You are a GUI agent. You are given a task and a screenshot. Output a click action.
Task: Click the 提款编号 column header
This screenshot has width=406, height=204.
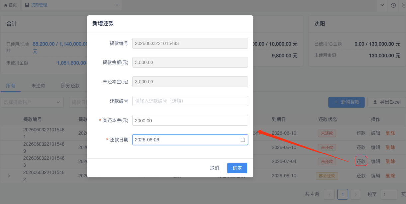tap(33, 119)
